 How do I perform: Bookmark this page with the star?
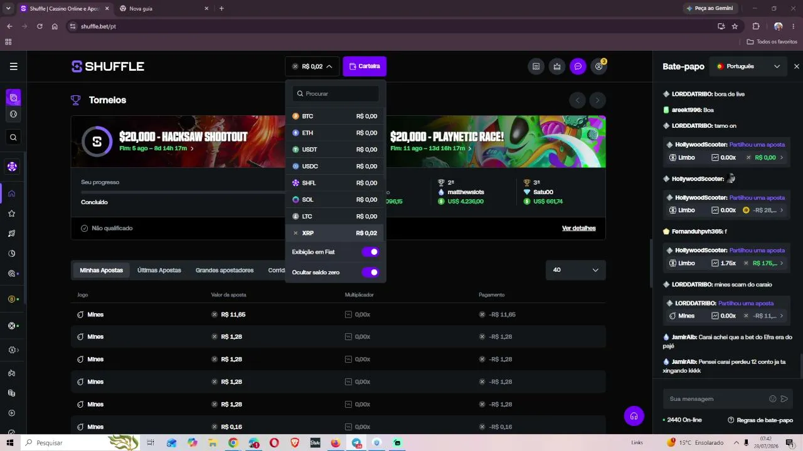click(x=735, y=26)
